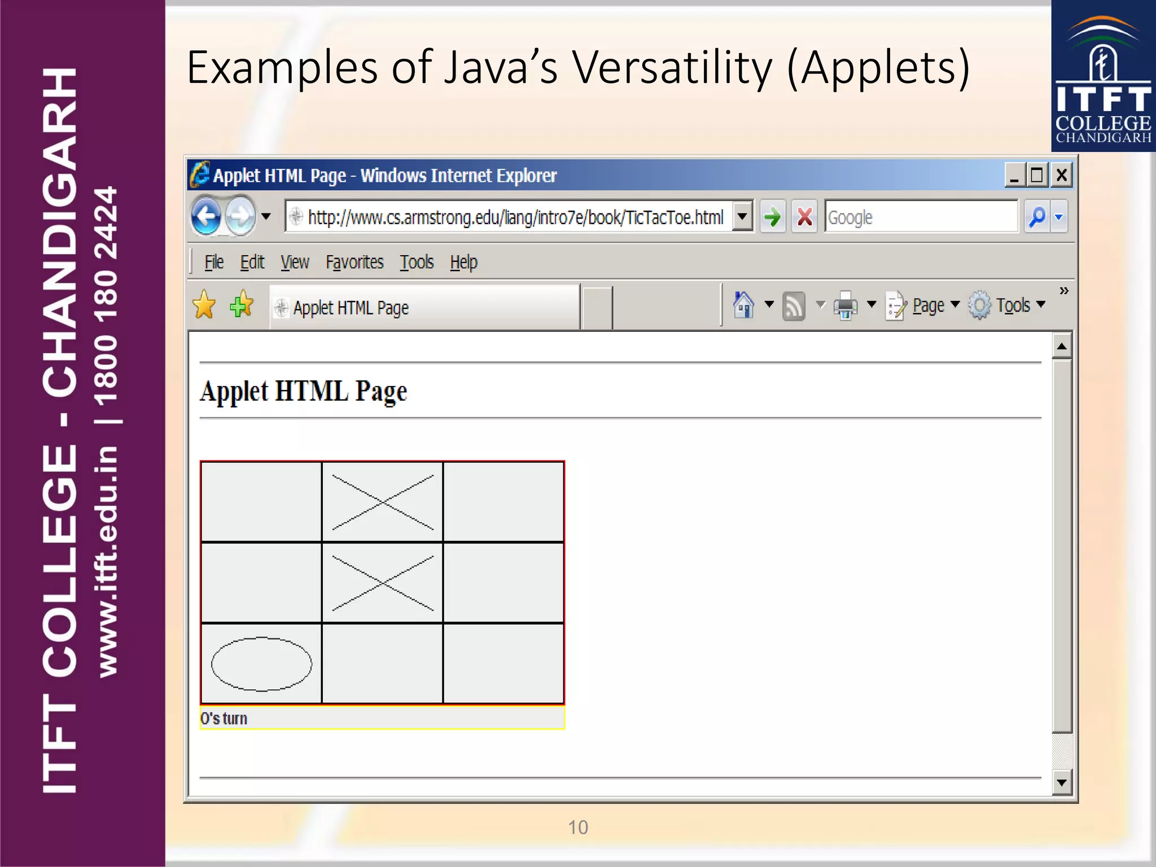Click the RSS feeds icon
The image size is (1156, 867).
(794, 306)
